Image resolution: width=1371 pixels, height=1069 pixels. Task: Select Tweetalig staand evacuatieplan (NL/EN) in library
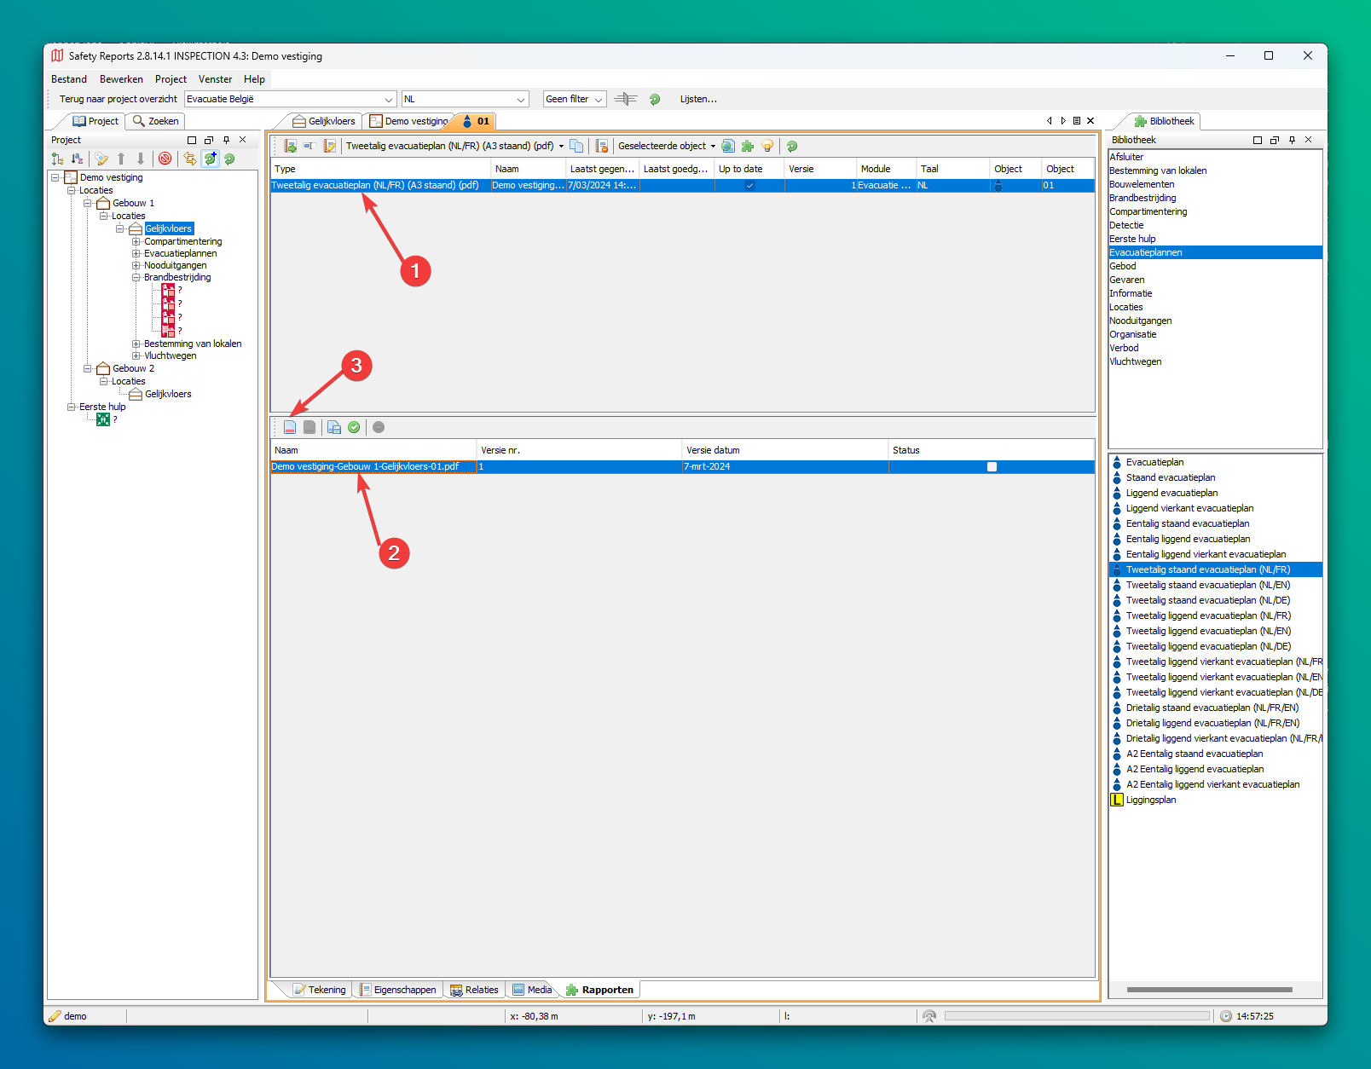[x=1207, y=585]
